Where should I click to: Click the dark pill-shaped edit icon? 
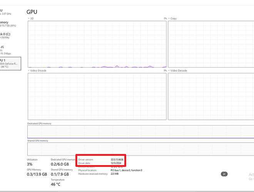(x=224, y=174)
